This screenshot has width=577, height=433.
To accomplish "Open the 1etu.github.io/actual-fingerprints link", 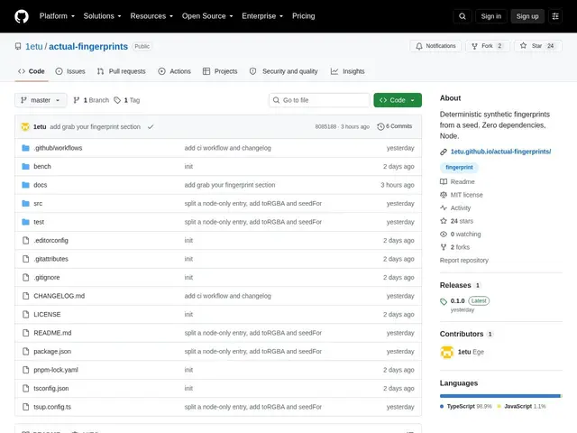I will pyautogui.click(x=500, y=152).
